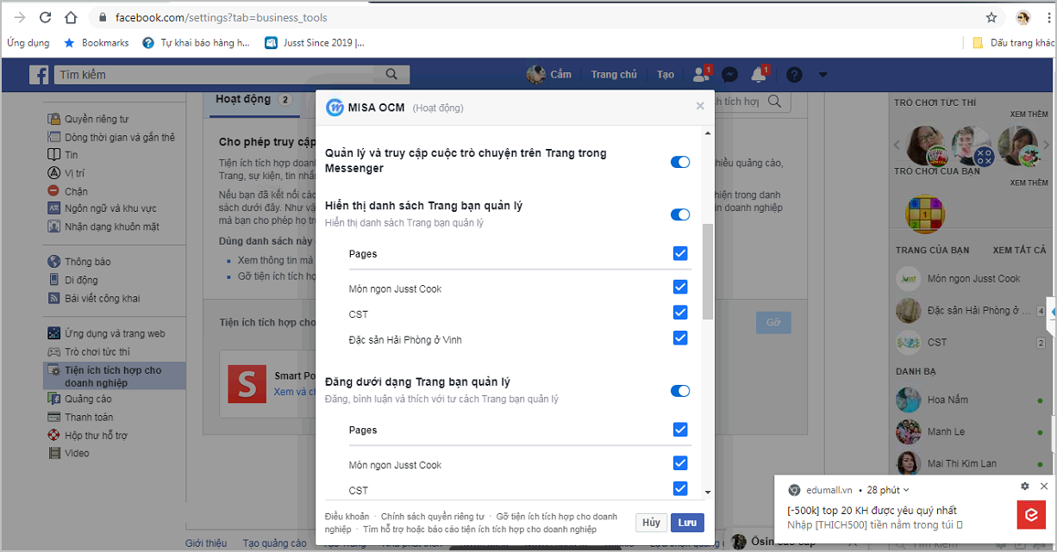Open CST page in right sidebar
Screen dimensions: 1057x552
923,342
